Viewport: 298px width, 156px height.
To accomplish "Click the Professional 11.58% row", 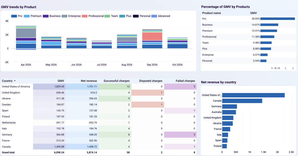I will pos(249,37).
